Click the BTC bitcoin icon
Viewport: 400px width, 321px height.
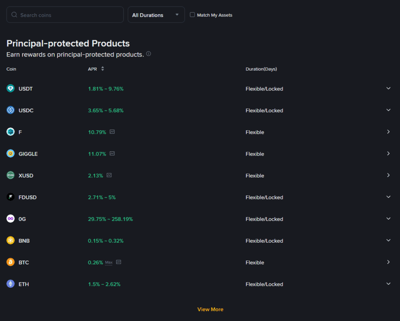coord(11,262)
